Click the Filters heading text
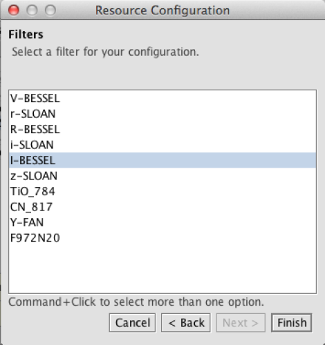The width and height of the screenshot is (325, 345). click(x=26, y=34)
